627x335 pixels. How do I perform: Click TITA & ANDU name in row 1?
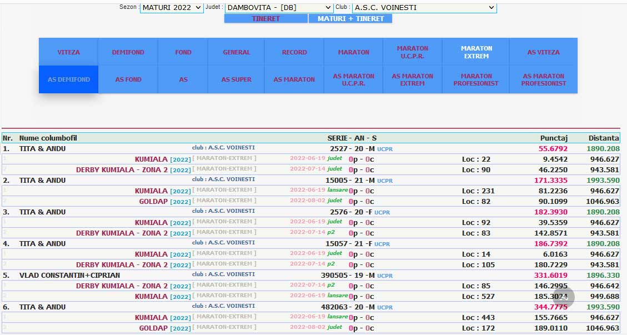[x=42, y=148]
